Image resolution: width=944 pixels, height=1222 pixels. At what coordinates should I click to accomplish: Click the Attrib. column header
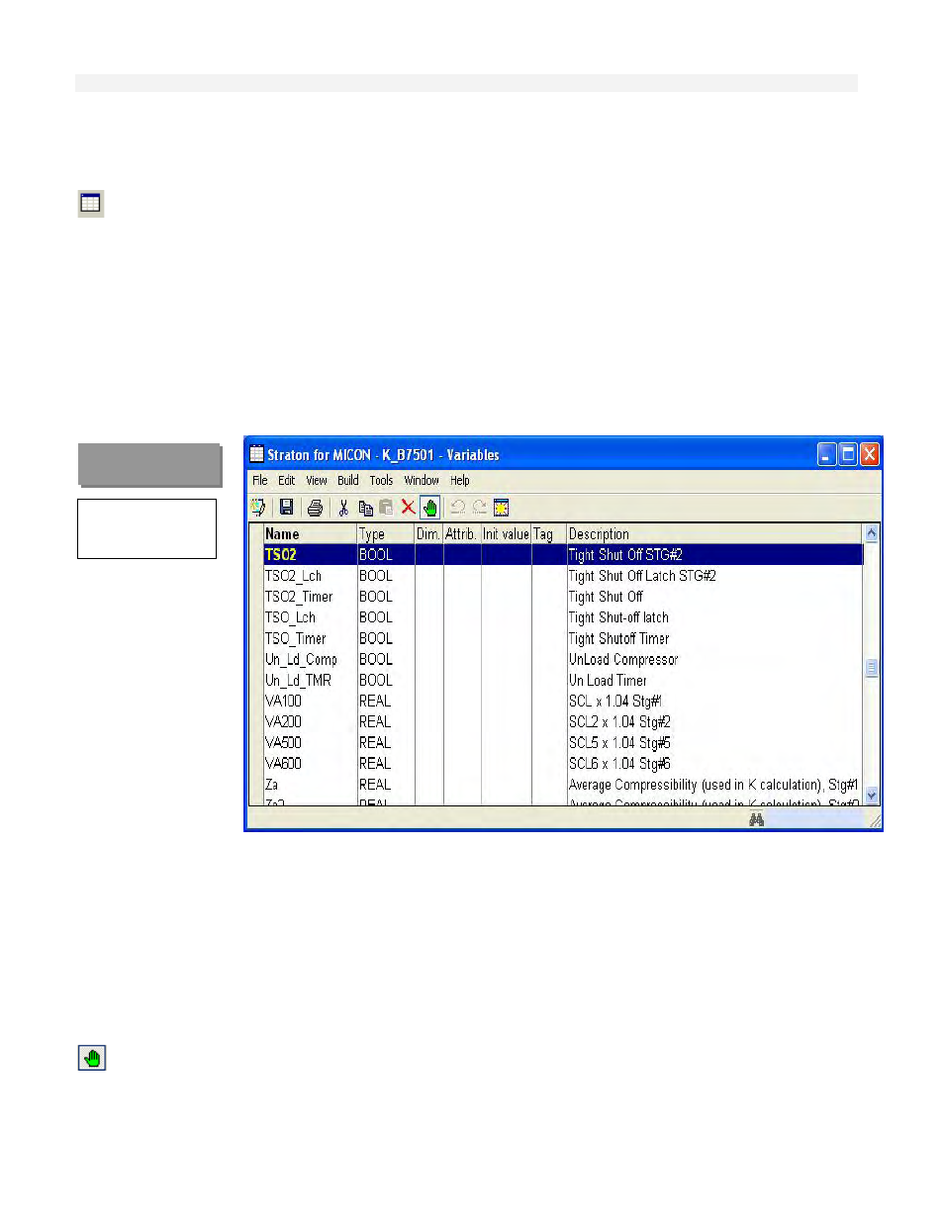[x=462, y=534]
